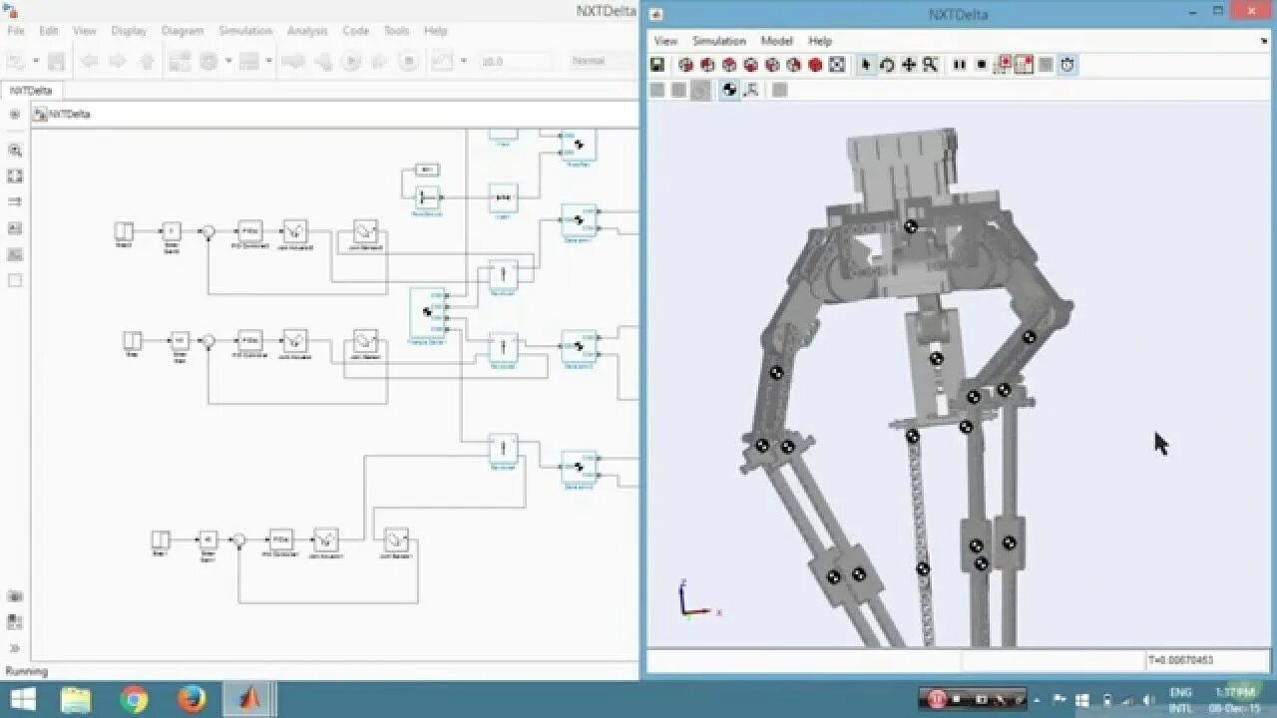1277x718 pixels.
Task: Toggle the centers of gravity display icon
Action: [729, 90]
